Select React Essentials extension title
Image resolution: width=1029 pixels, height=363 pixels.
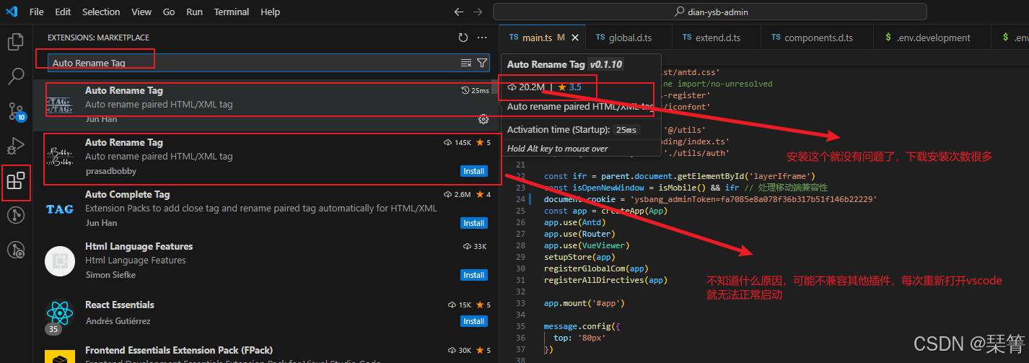point(120,305)
